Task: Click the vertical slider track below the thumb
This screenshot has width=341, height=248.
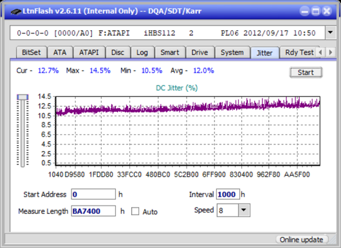Action: [23, 134]
